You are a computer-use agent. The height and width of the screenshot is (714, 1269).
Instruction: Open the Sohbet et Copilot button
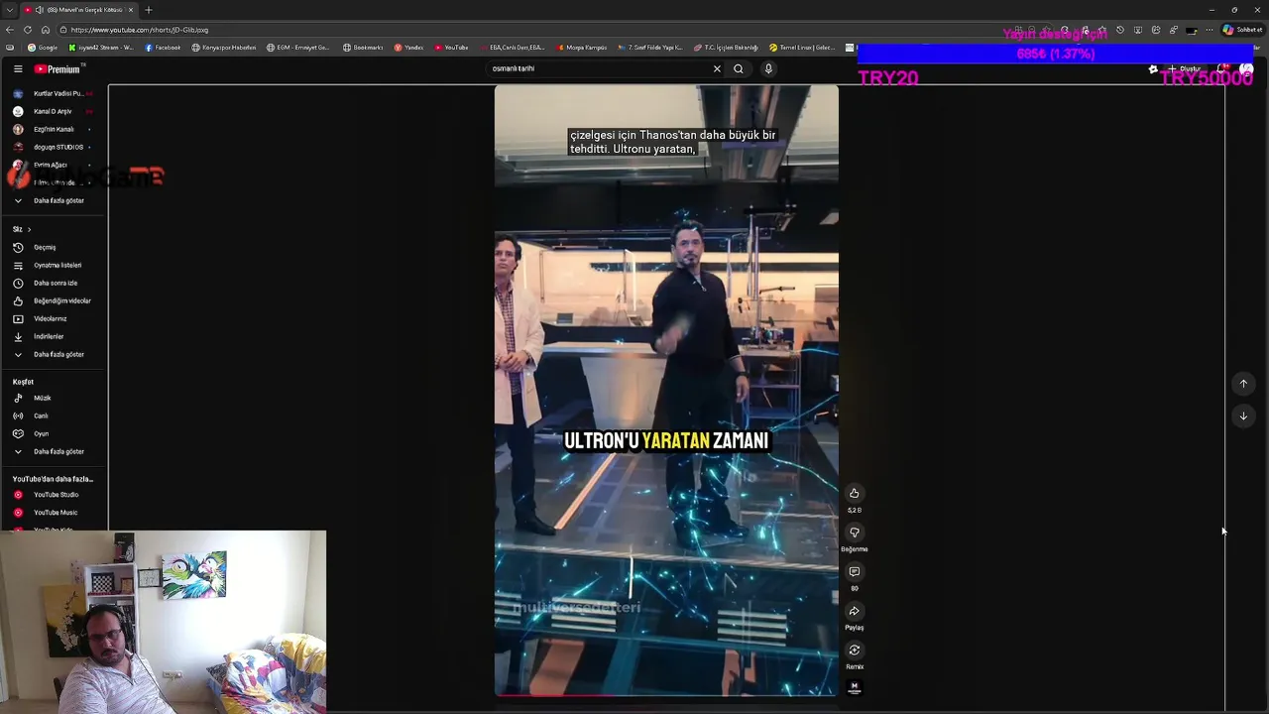1242,30
